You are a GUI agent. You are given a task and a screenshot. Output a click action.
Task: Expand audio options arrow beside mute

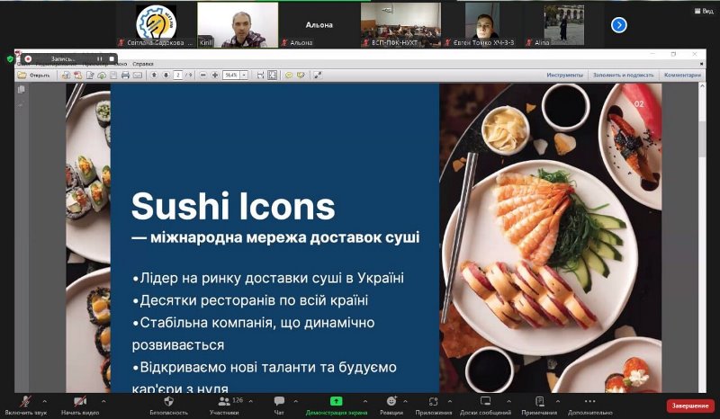[x=44, y=402]
